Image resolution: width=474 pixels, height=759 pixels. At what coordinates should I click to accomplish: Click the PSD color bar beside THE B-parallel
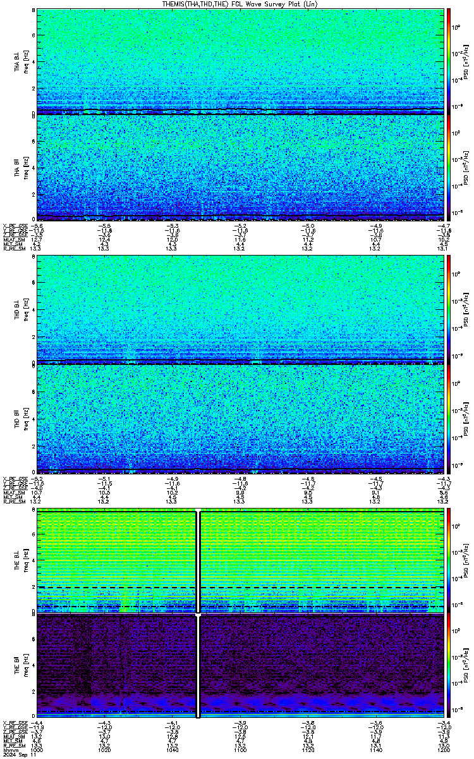pos(449,666)
